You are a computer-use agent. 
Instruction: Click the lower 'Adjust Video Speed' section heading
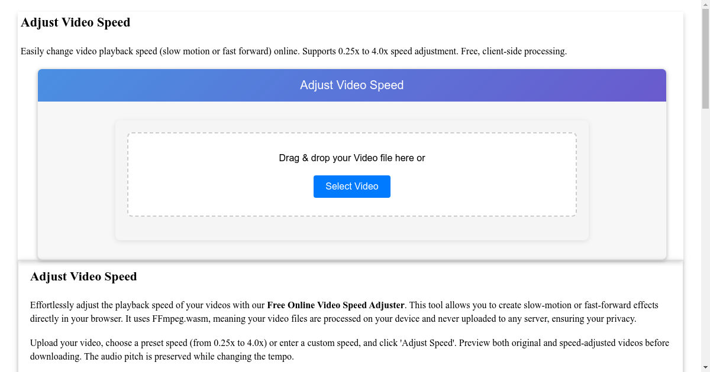pos(83,276)
